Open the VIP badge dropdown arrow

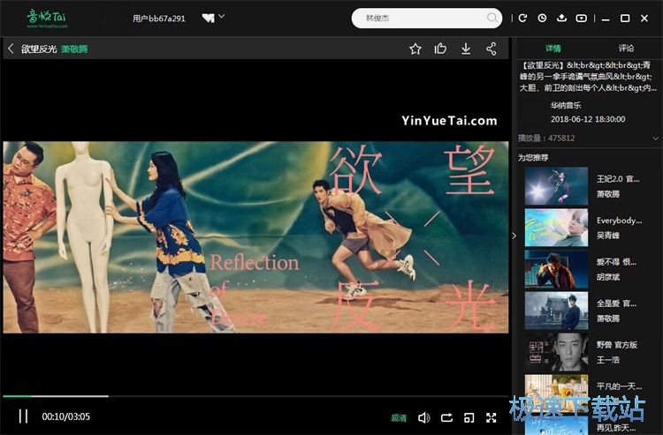click(222, 17)
